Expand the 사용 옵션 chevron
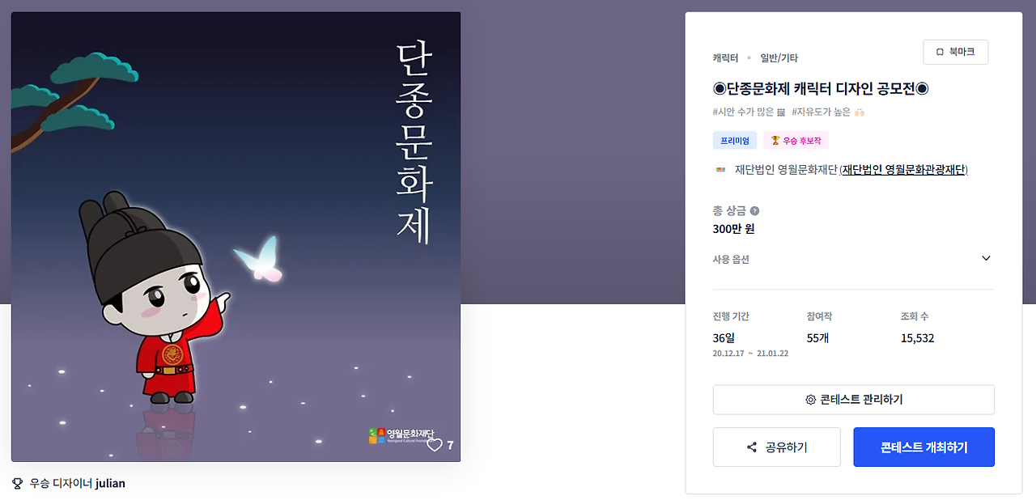The image size is (1036, 500). click(986, 259)
